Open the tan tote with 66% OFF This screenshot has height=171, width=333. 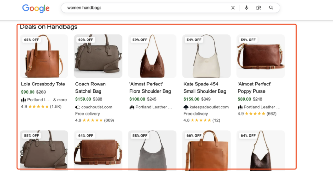point(206,150)
